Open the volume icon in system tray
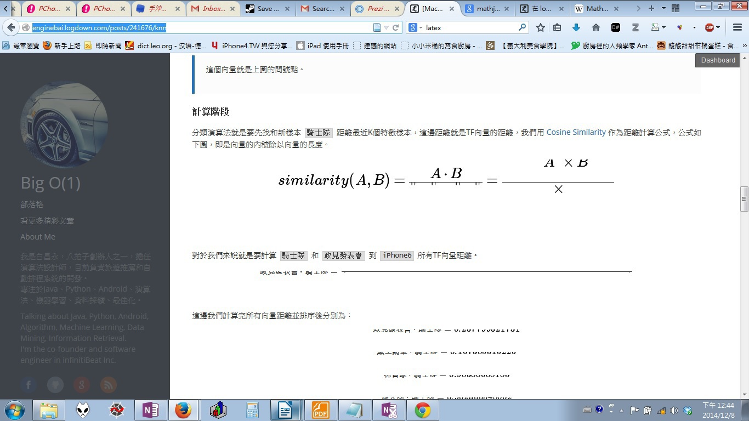The height and width of the screenshot is (421, 749). [x=674, y=410]
